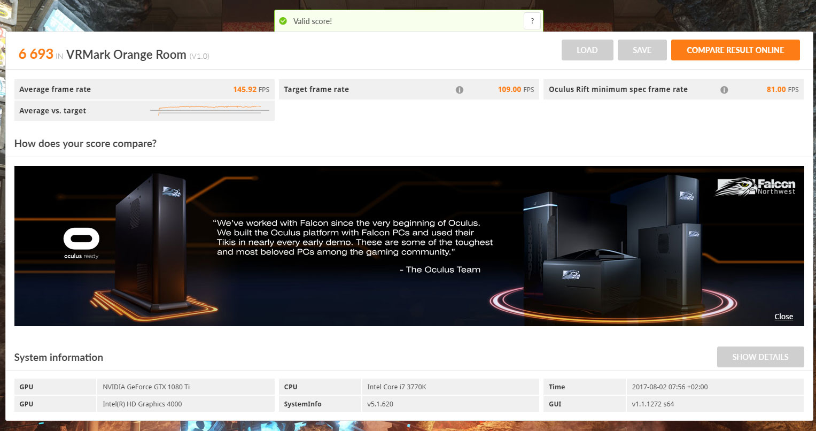Click the Average frame rate label
This screenshot has width=816, height=431.
pos(55,89)
